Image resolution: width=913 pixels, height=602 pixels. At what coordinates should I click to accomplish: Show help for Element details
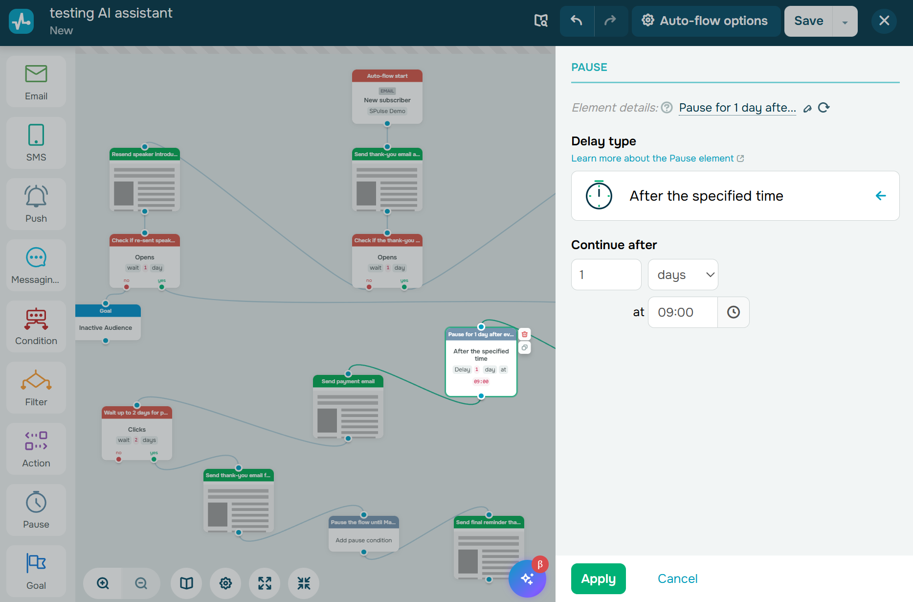tap(667, 108)
